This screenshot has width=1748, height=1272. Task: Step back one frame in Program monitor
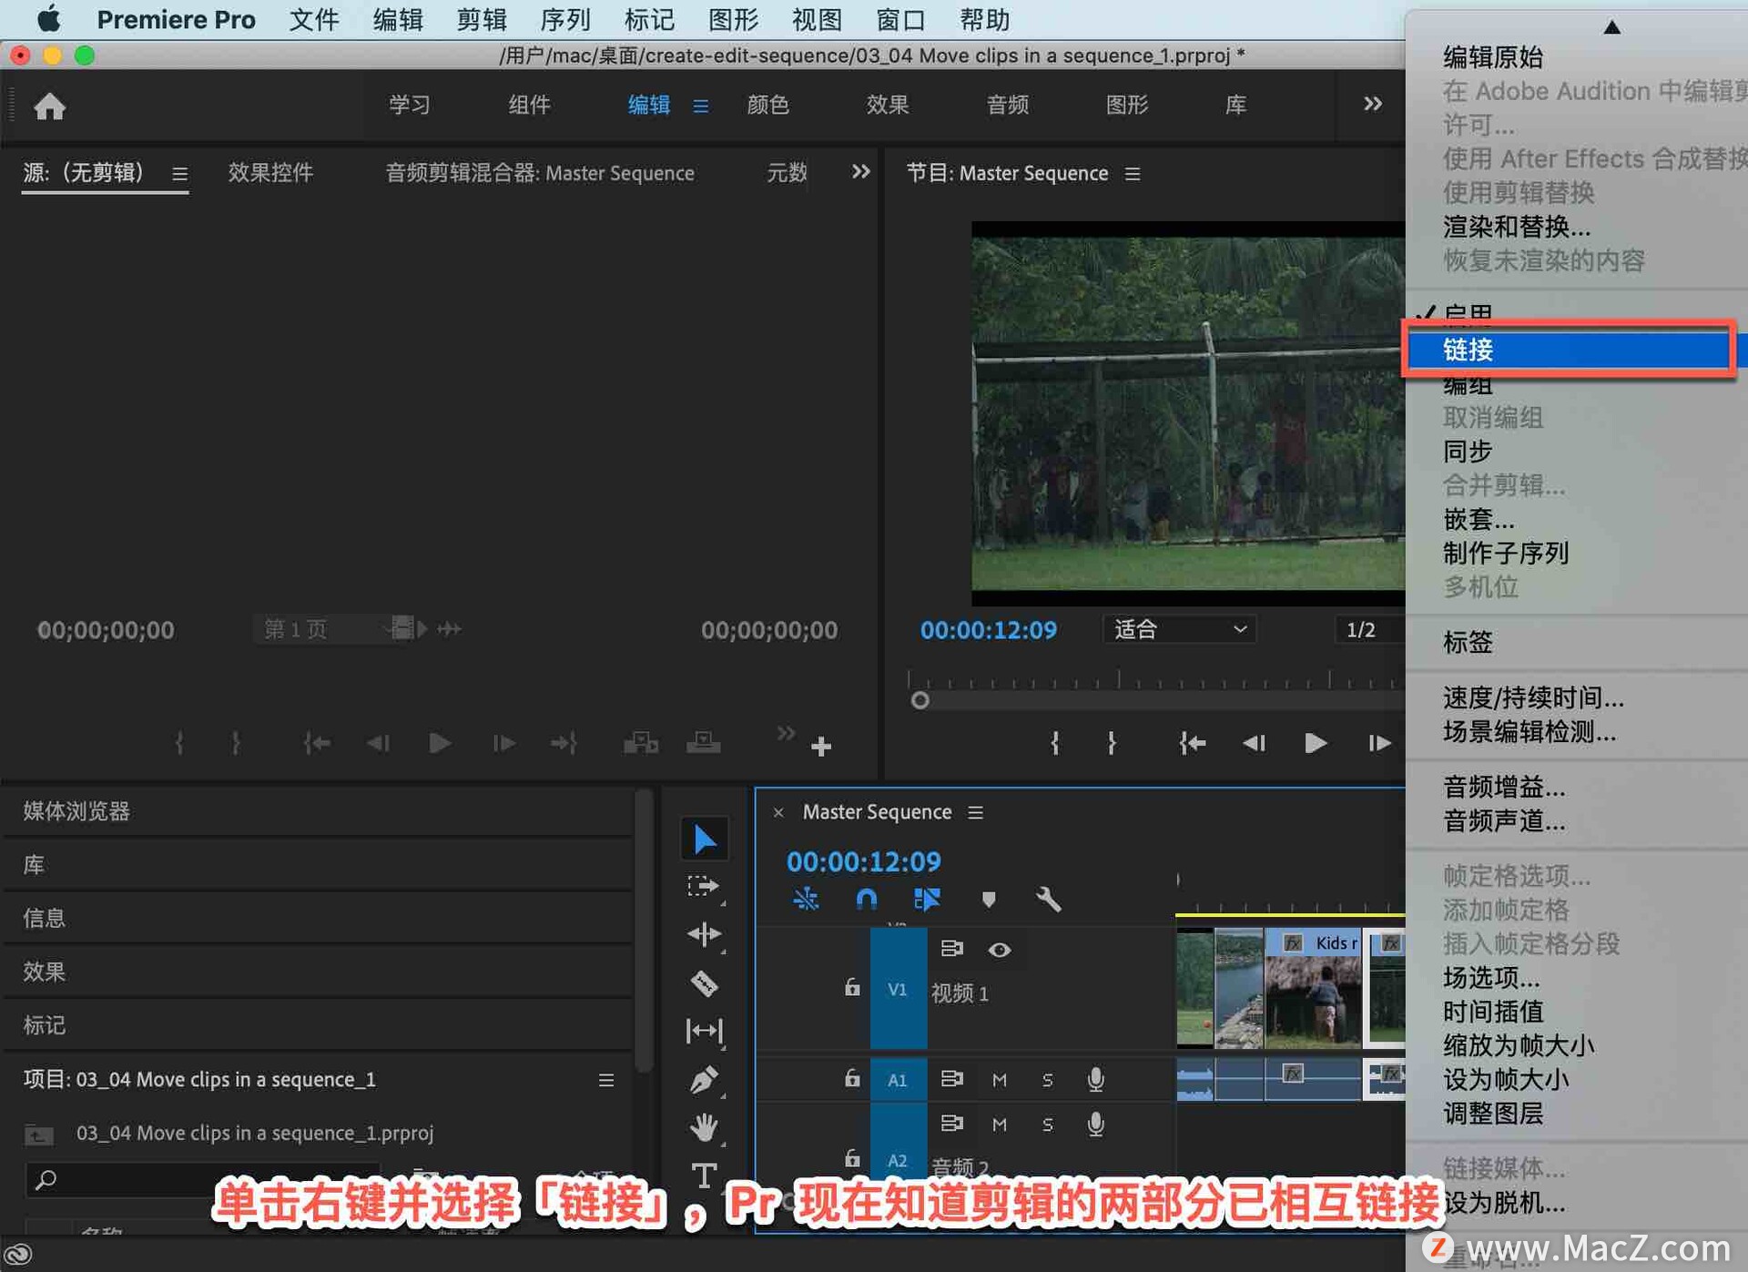pyautogui.click(x=1255, y=744)
